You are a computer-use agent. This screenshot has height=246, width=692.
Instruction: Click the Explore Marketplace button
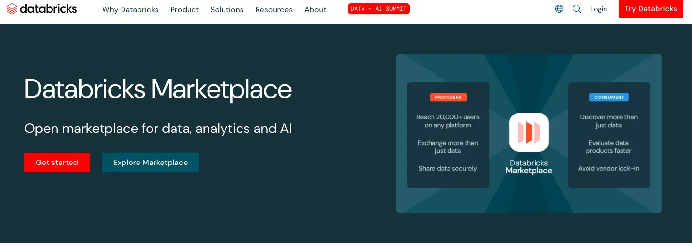[150, 163]
